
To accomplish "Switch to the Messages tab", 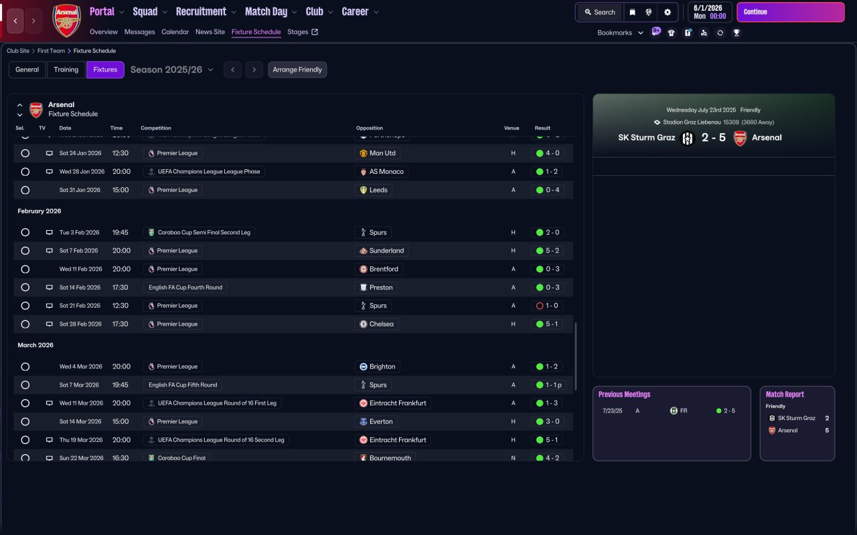I will point(139,32).
